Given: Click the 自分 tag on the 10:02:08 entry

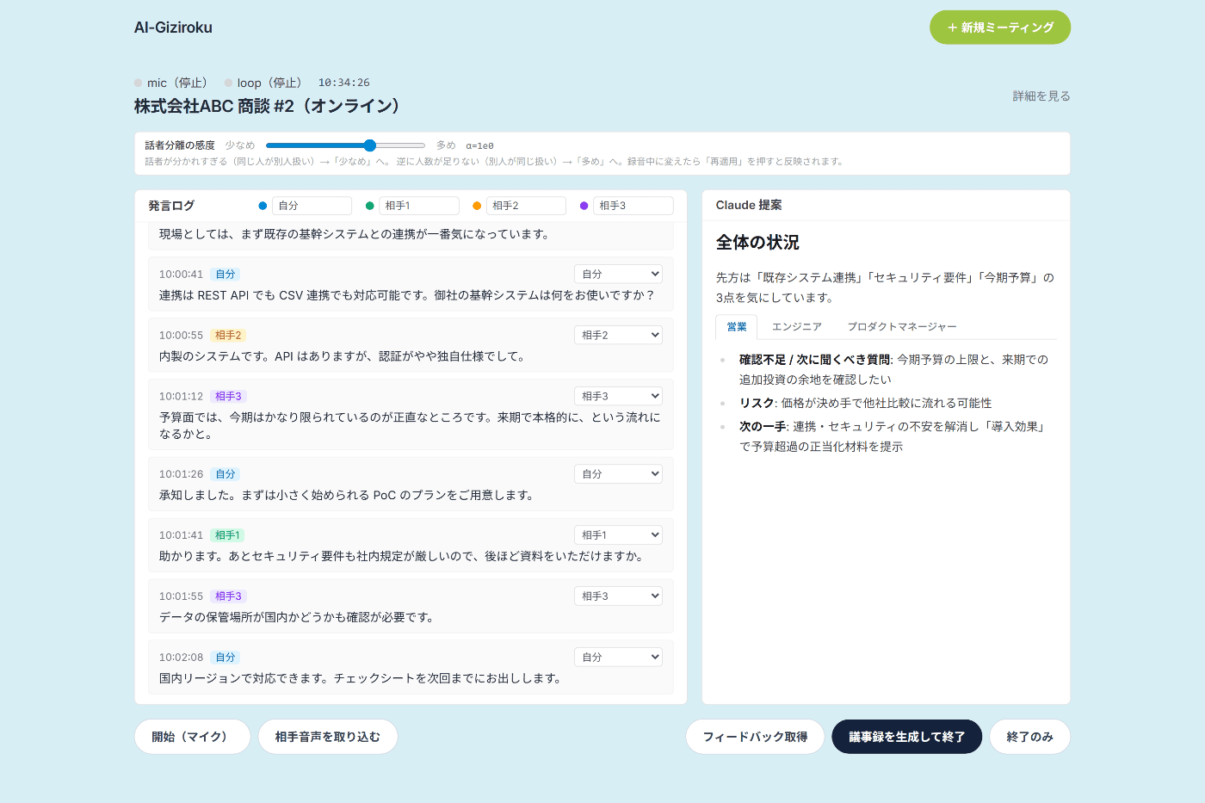Looking at the screenshot, I should point(226,657).
